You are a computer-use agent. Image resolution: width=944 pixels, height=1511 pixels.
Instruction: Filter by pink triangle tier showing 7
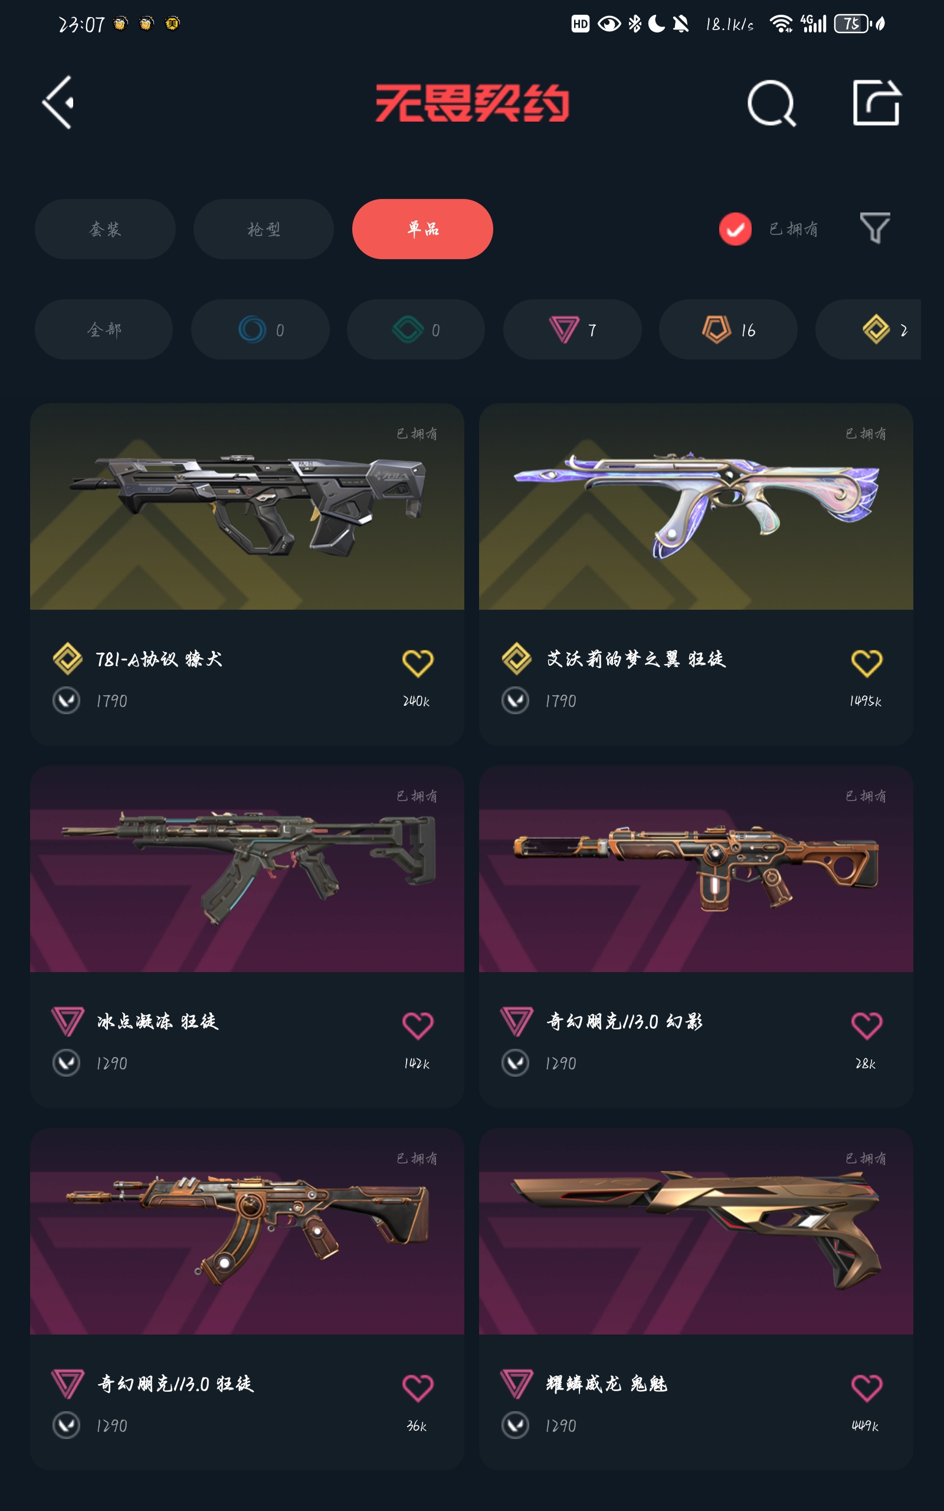click(x=572, y=329)
